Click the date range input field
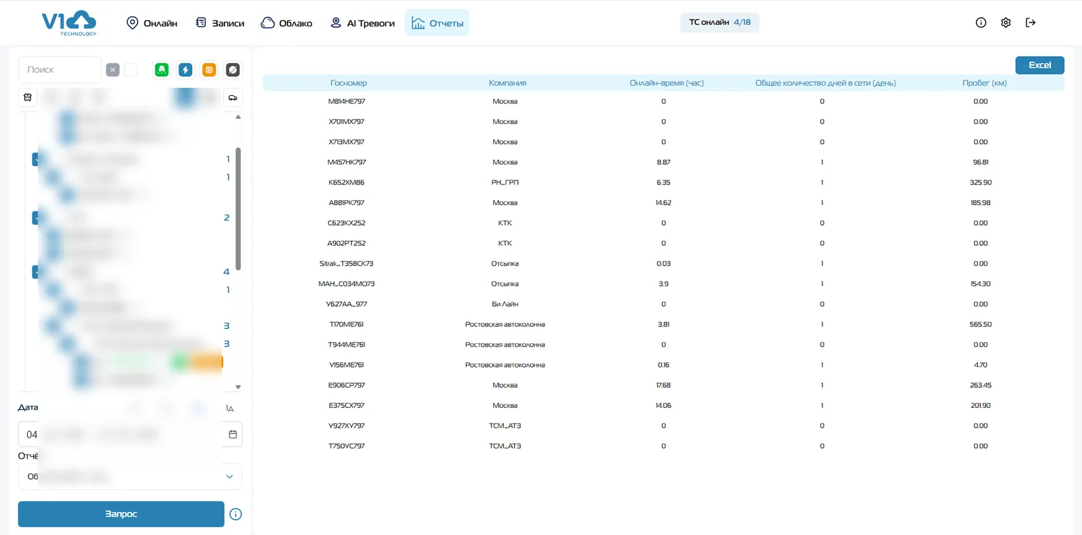1082x535 pixels. pos(130,434)
